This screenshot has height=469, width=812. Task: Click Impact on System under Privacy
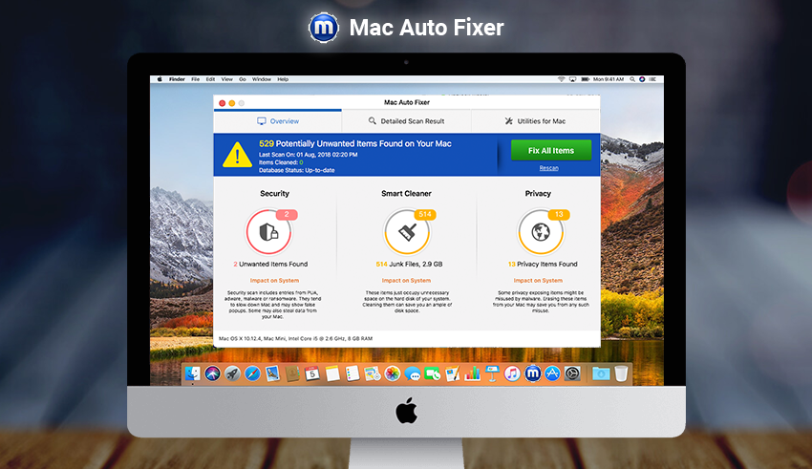[538, 281]
